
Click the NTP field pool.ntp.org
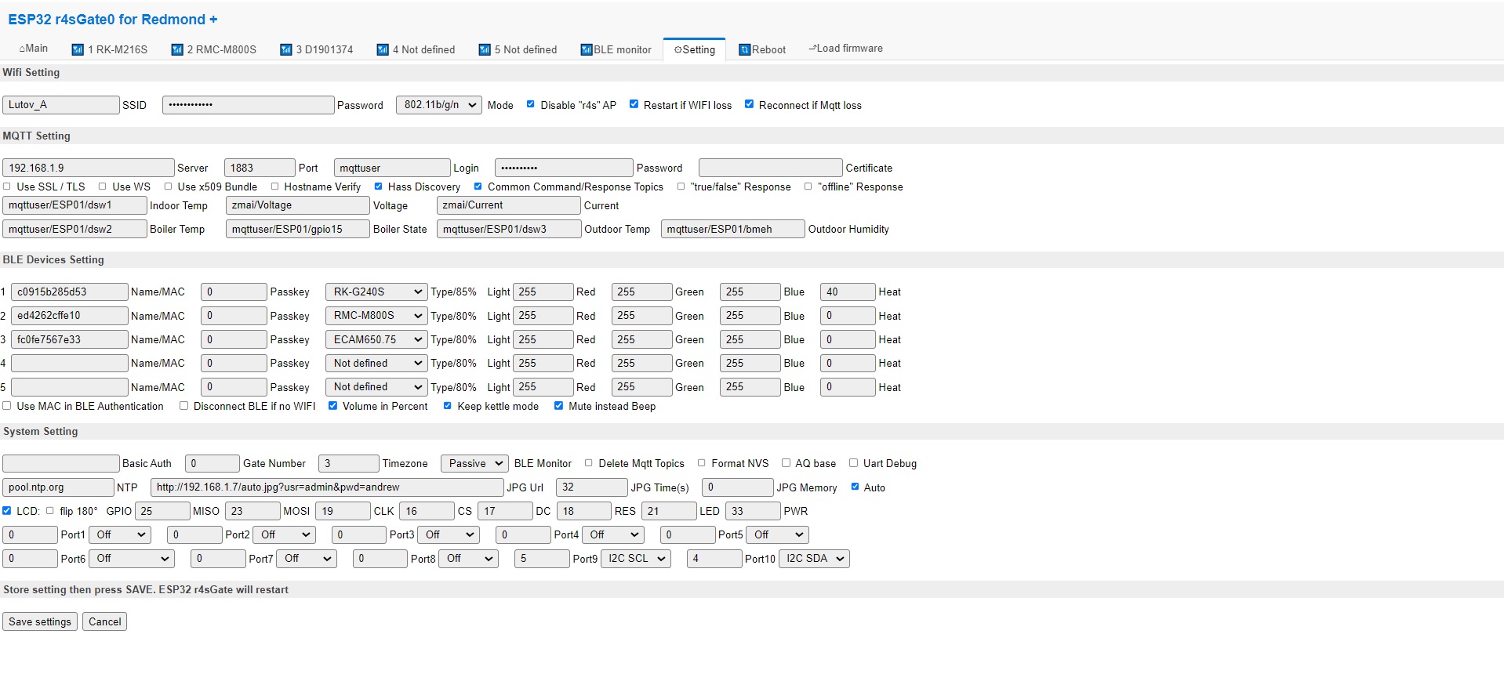(58, 487)
